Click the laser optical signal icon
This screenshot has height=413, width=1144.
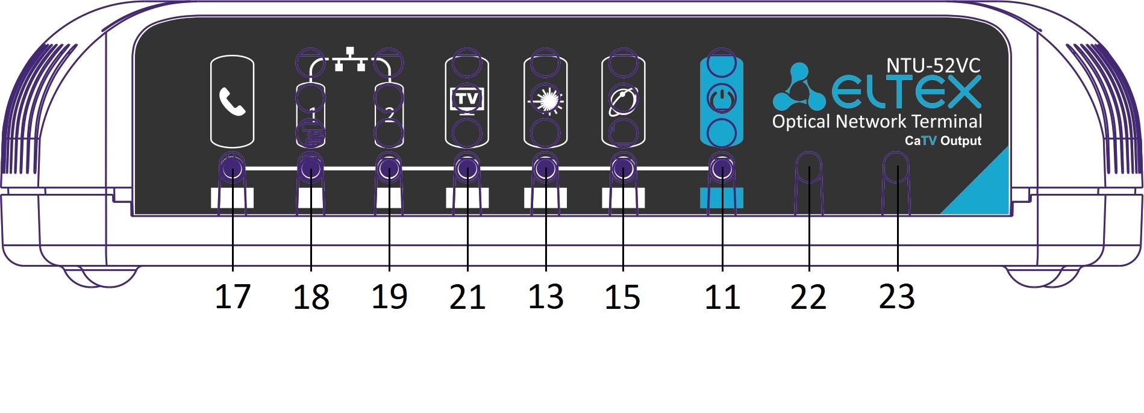coord(545,101)
